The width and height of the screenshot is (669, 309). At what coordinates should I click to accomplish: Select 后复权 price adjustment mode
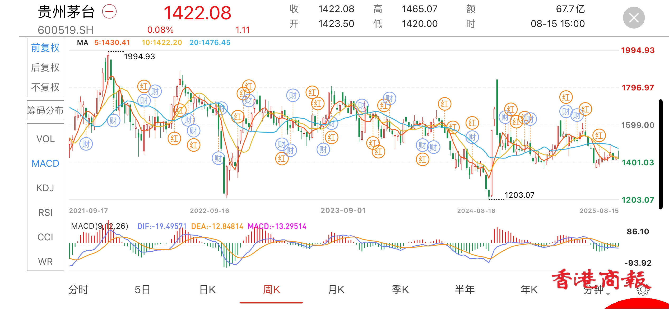[x=45, y=68]
